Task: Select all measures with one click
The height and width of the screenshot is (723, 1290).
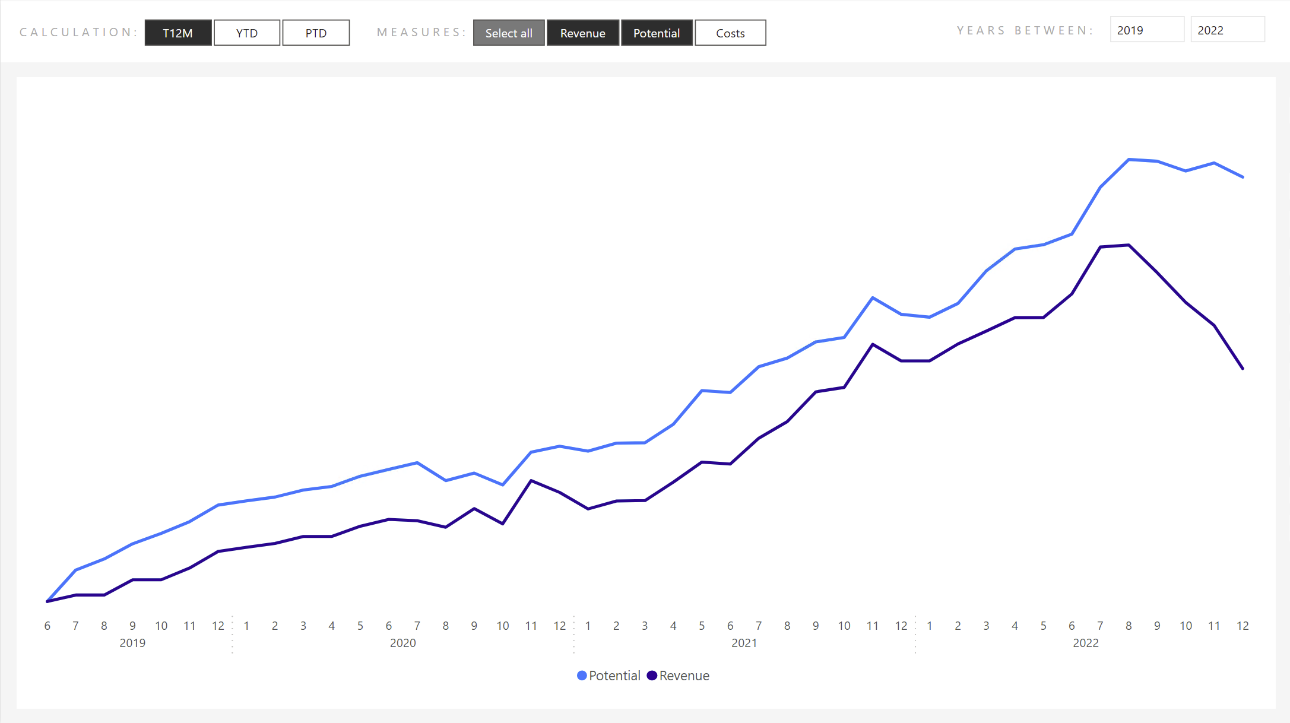Action: (509, 33)
